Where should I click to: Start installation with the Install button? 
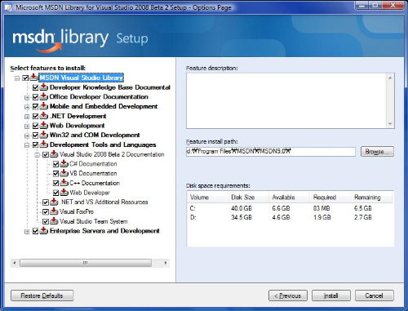[331, 295]
